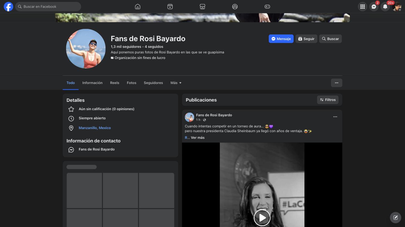Expand the post with Ver más
Viewport: 405px width, 227px height.
point(197,138)
